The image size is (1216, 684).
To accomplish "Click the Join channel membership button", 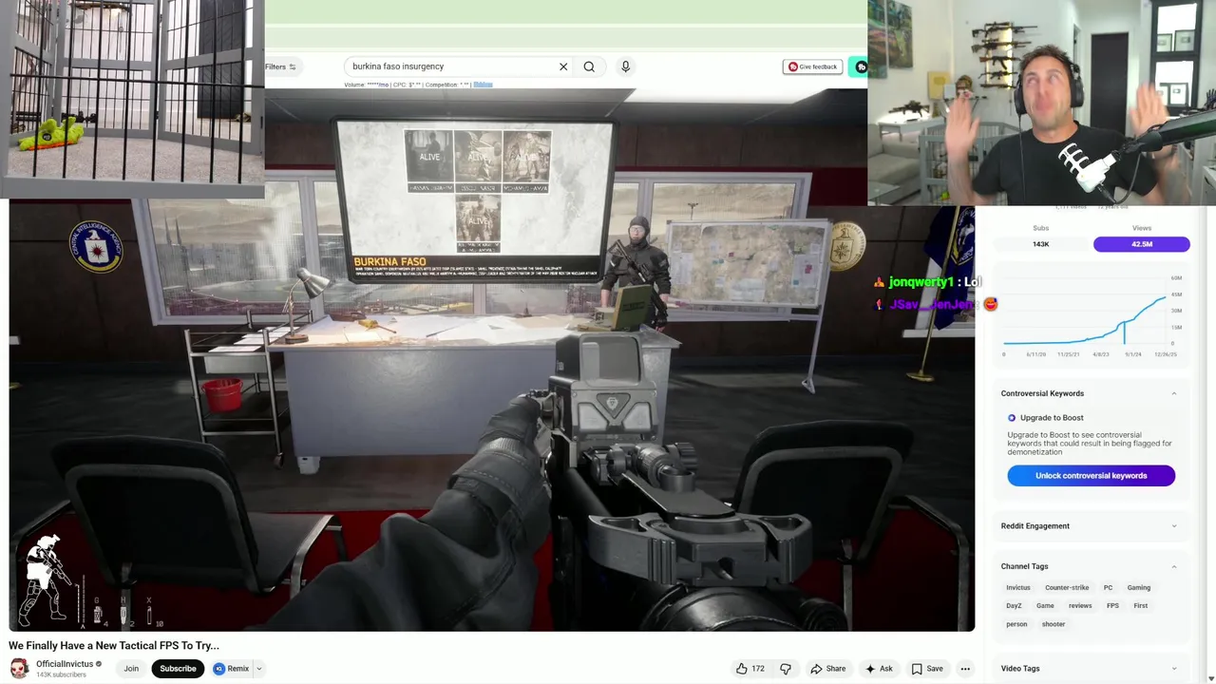I will 131,669.
